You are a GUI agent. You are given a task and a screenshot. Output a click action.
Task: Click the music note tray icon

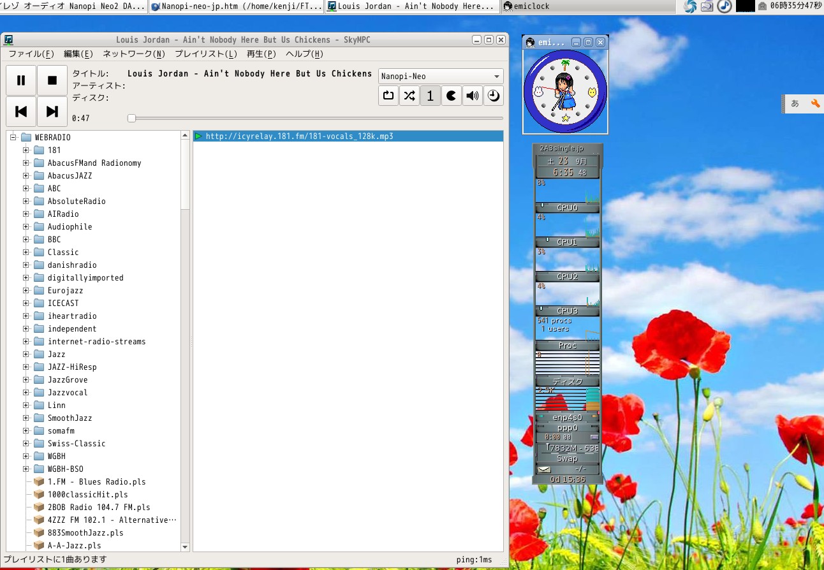coord(724,6)
